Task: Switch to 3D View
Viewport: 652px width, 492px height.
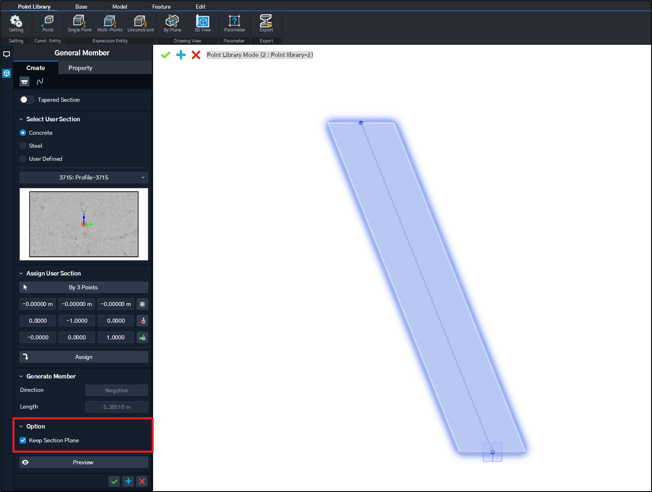Action: 203,24
